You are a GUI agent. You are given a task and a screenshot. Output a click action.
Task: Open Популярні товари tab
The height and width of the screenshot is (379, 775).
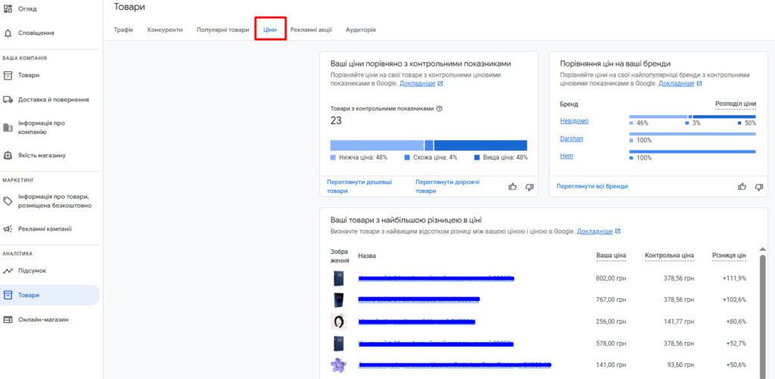coord(223,30)
